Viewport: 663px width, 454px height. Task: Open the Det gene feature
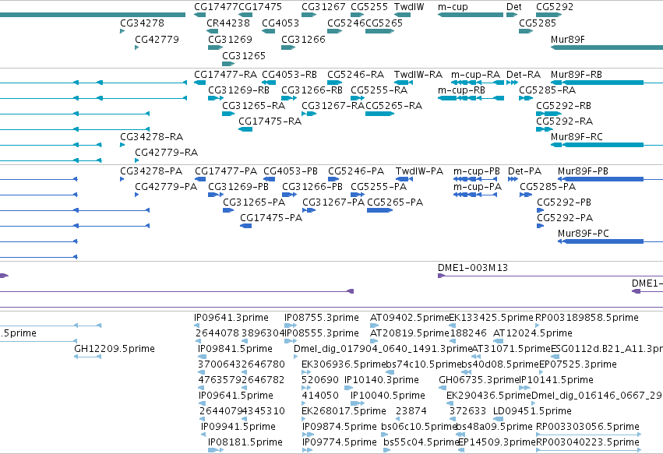512,15
